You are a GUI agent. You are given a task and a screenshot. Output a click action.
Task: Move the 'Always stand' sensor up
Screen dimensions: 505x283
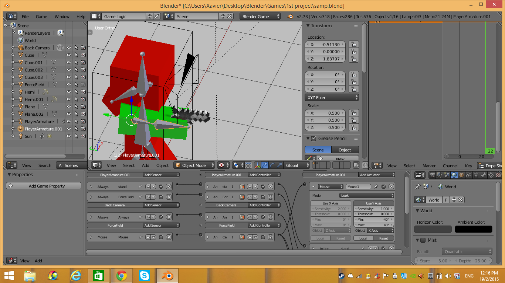tap(148, 187)
